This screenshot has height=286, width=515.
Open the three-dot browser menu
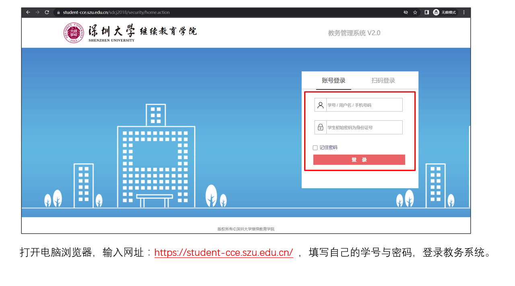coord(463,12)
